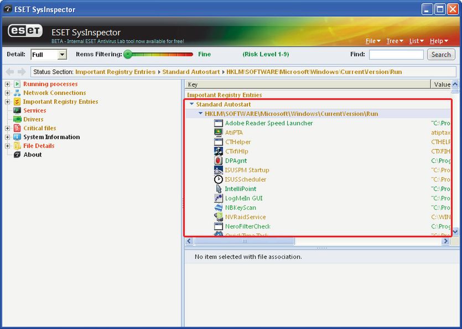Viewport: 462px width, 329px height.
Task: Click the Network Connections icon
Action: 17,93
